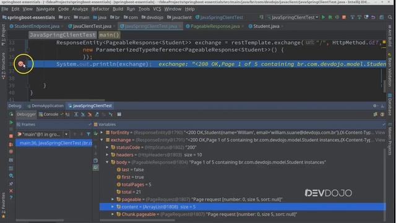Expand headers variable node
The image size is (396, 223).
click(x=107, y=154)
